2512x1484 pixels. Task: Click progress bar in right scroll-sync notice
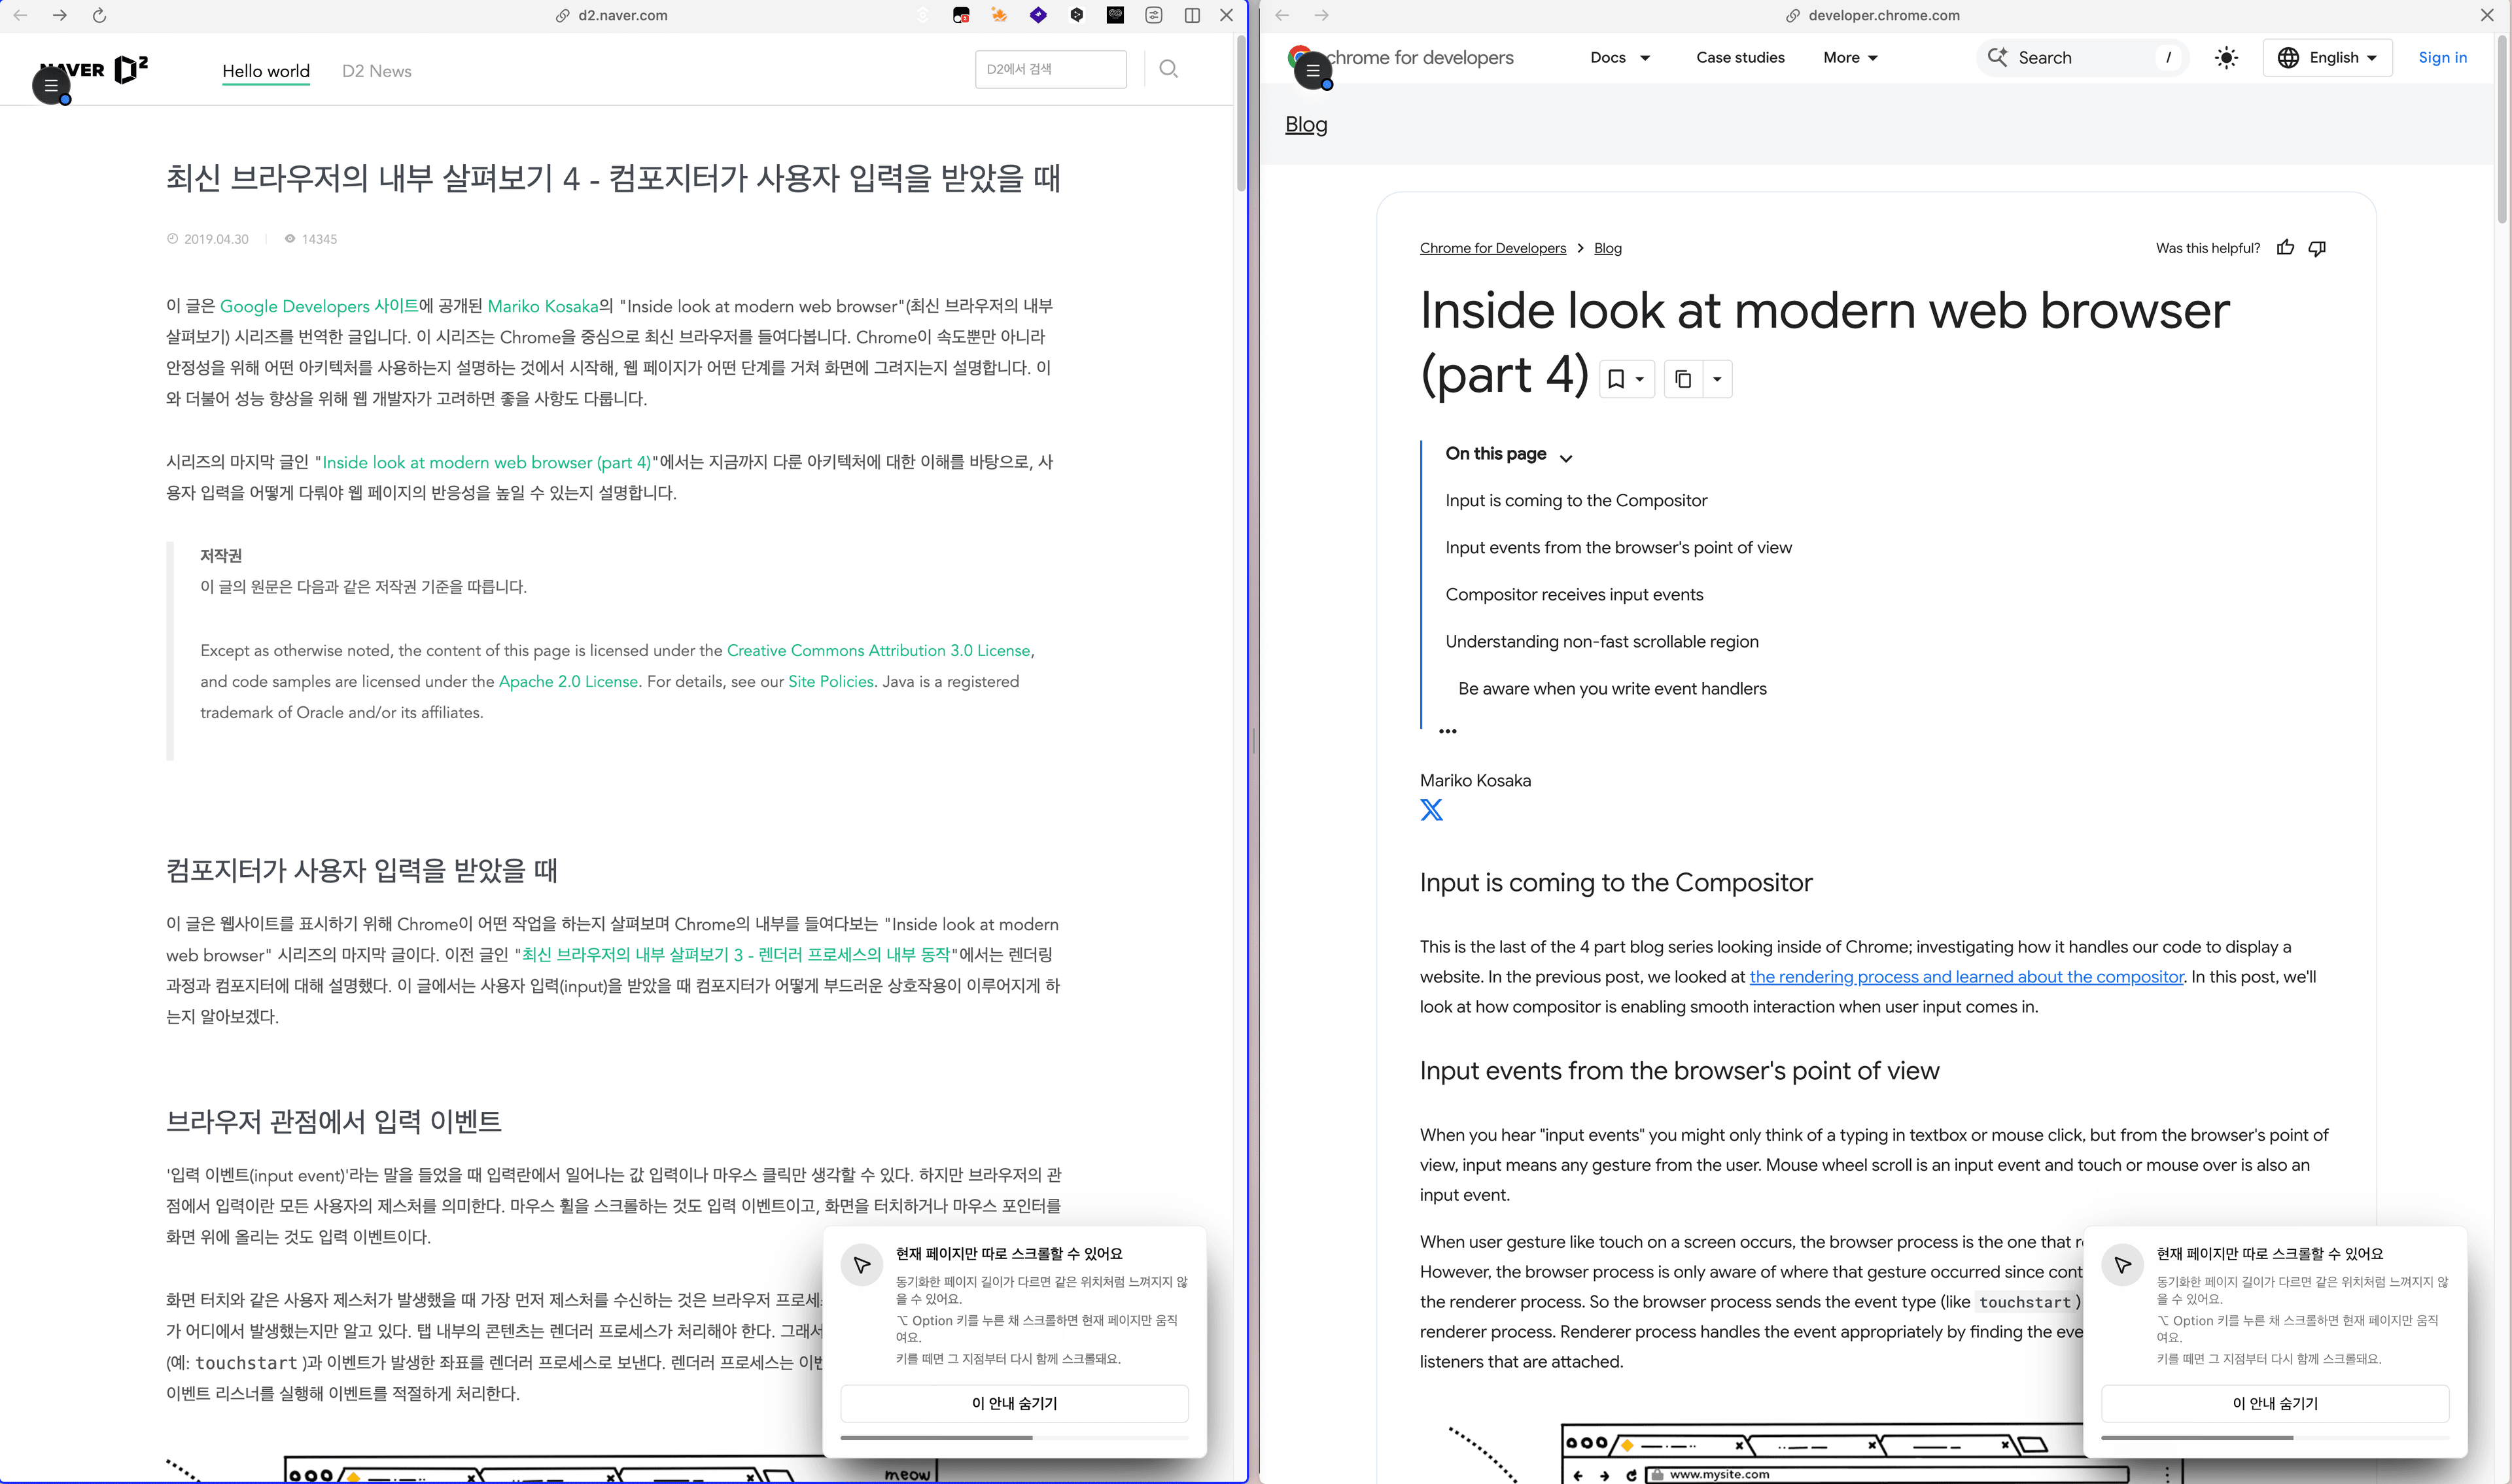click(x=2275, y=1438)
